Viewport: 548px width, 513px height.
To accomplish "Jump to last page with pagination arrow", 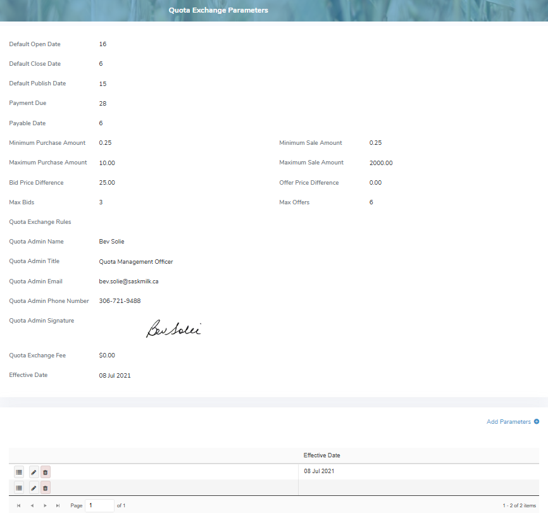I will (58, 505).
